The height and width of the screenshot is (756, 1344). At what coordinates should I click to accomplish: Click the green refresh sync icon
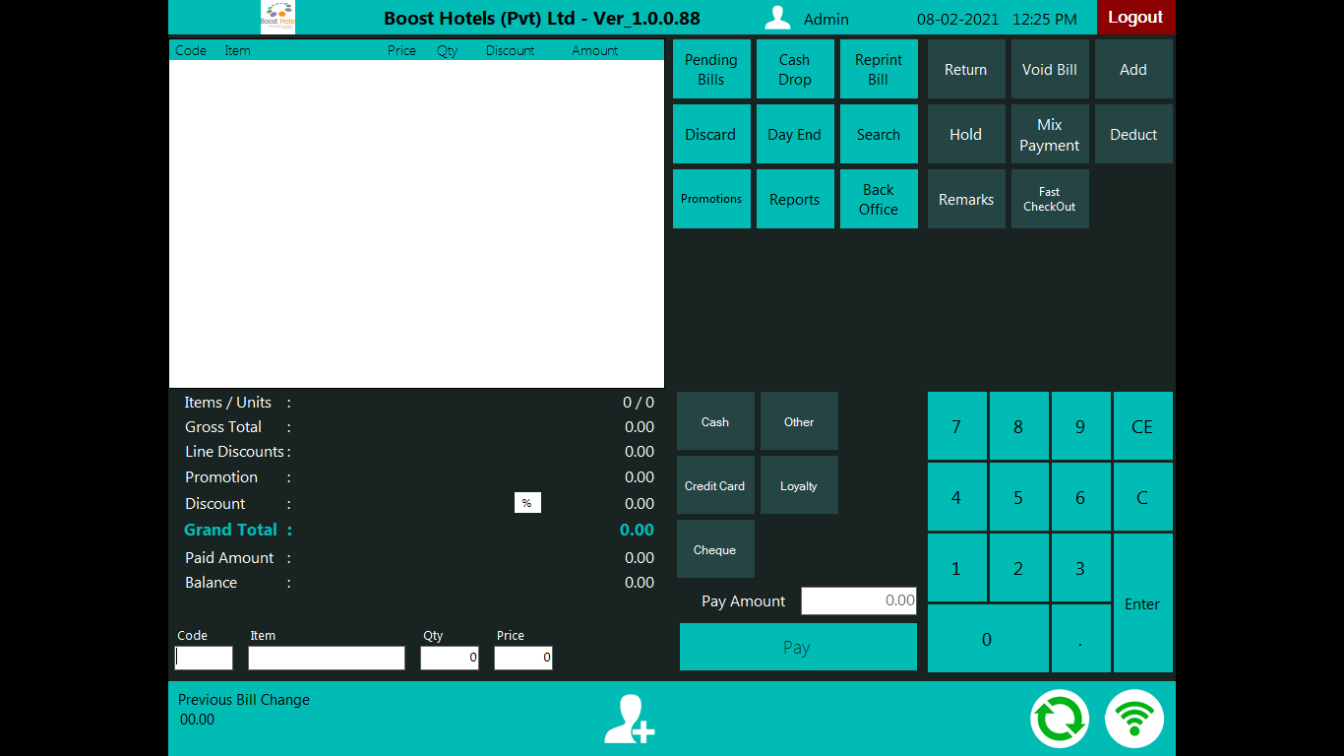[x=1060, y=720]
